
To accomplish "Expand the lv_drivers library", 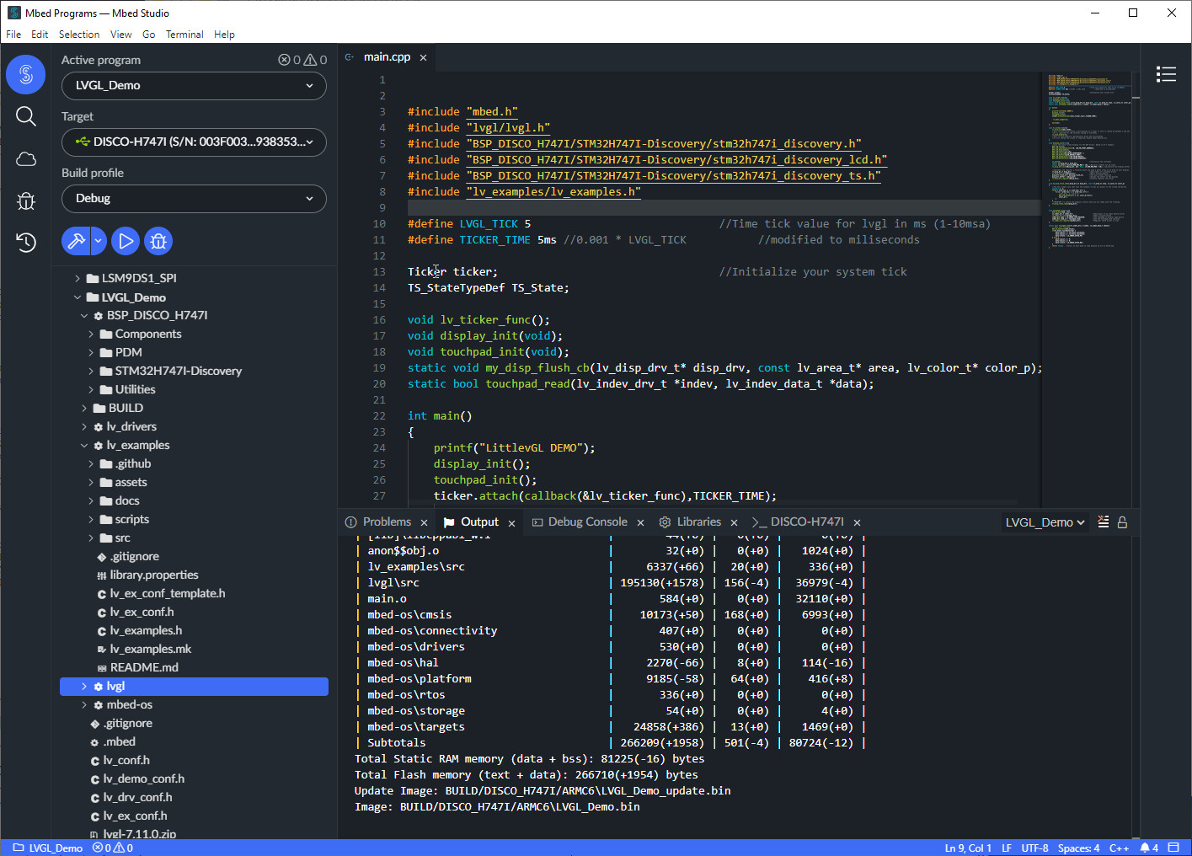I will pyautogui.click(x=84, y=426).
